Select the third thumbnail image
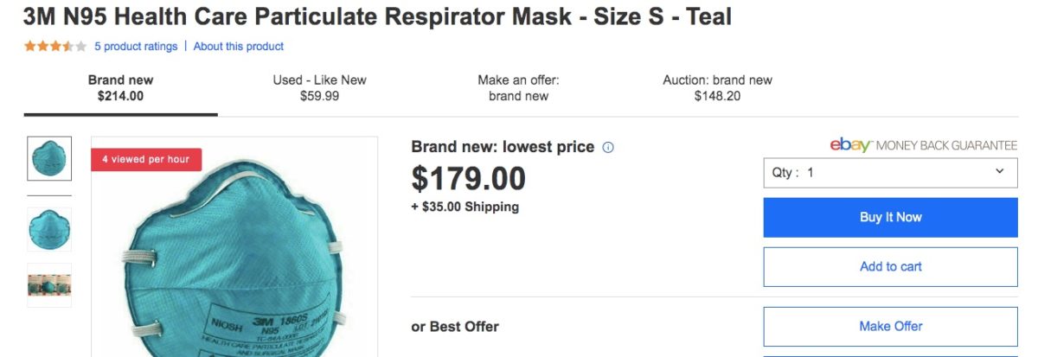This screenshot has height=357, width=1038. click(x=49, y=285)
